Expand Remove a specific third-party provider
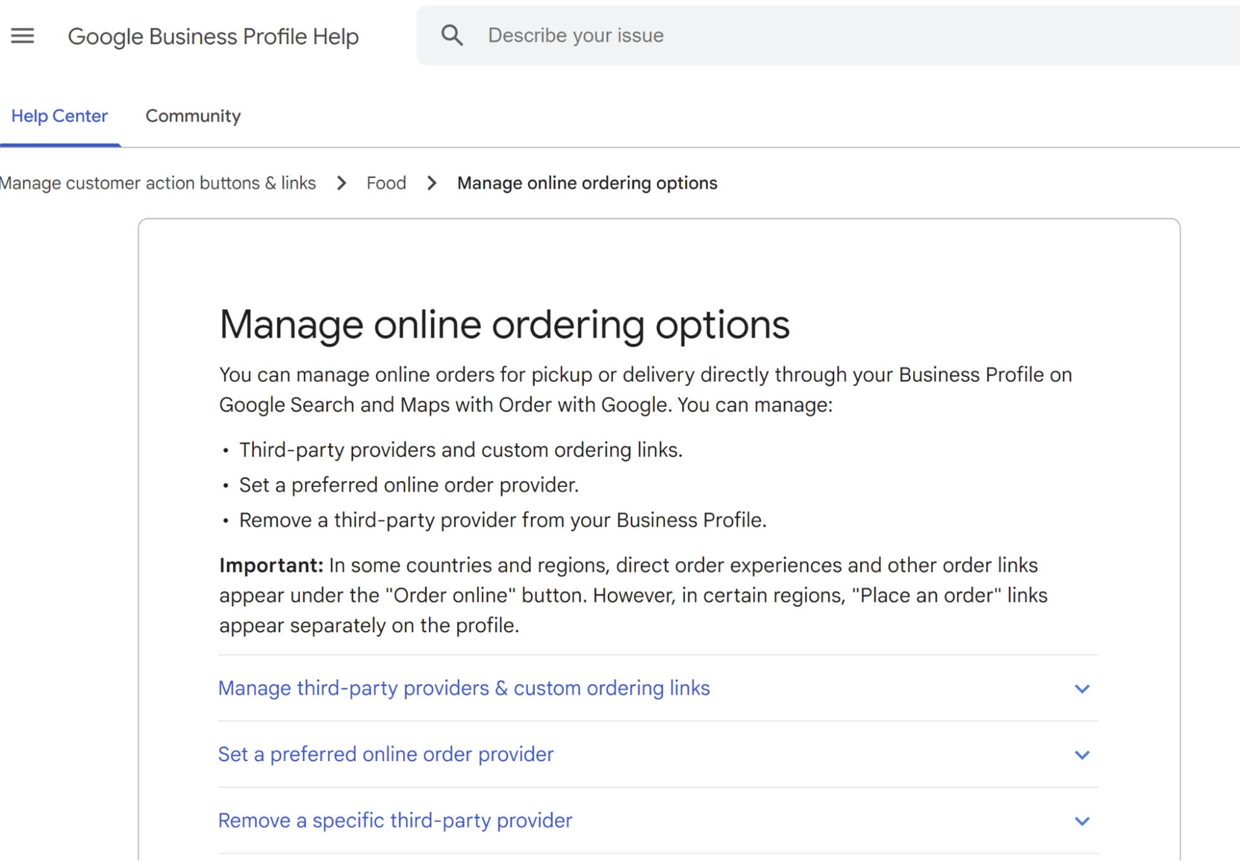 (x=395, y=821)
